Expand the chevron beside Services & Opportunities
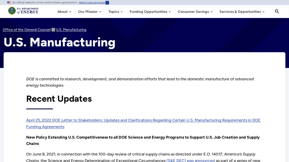This screenshot has height=162, width=289. pos(264,12)
